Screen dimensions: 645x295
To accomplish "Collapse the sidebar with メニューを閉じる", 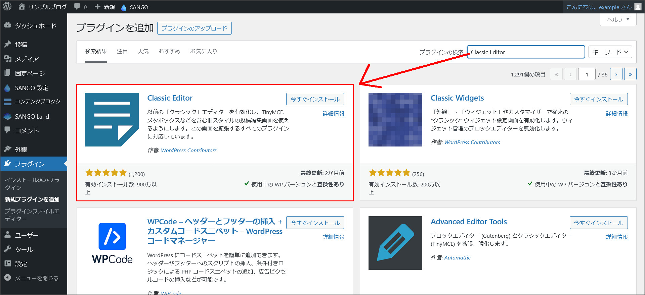I will pos(36,278).
